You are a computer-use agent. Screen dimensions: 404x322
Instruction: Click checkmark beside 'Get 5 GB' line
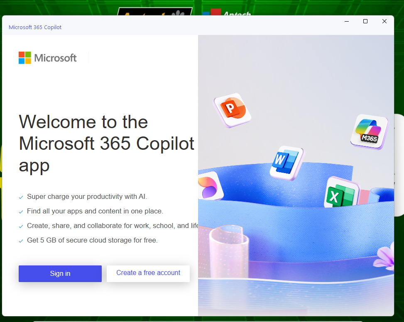point(21,241)
